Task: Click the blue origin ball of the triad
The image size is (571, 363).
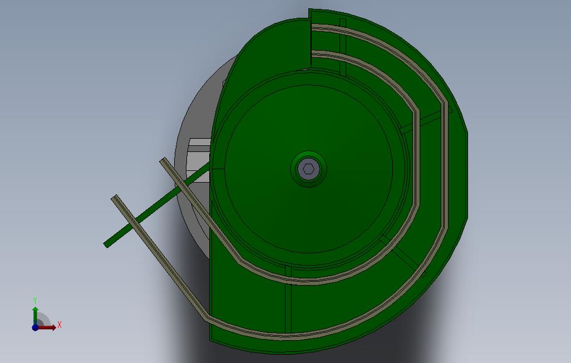Action: click(x=35, y=327)
